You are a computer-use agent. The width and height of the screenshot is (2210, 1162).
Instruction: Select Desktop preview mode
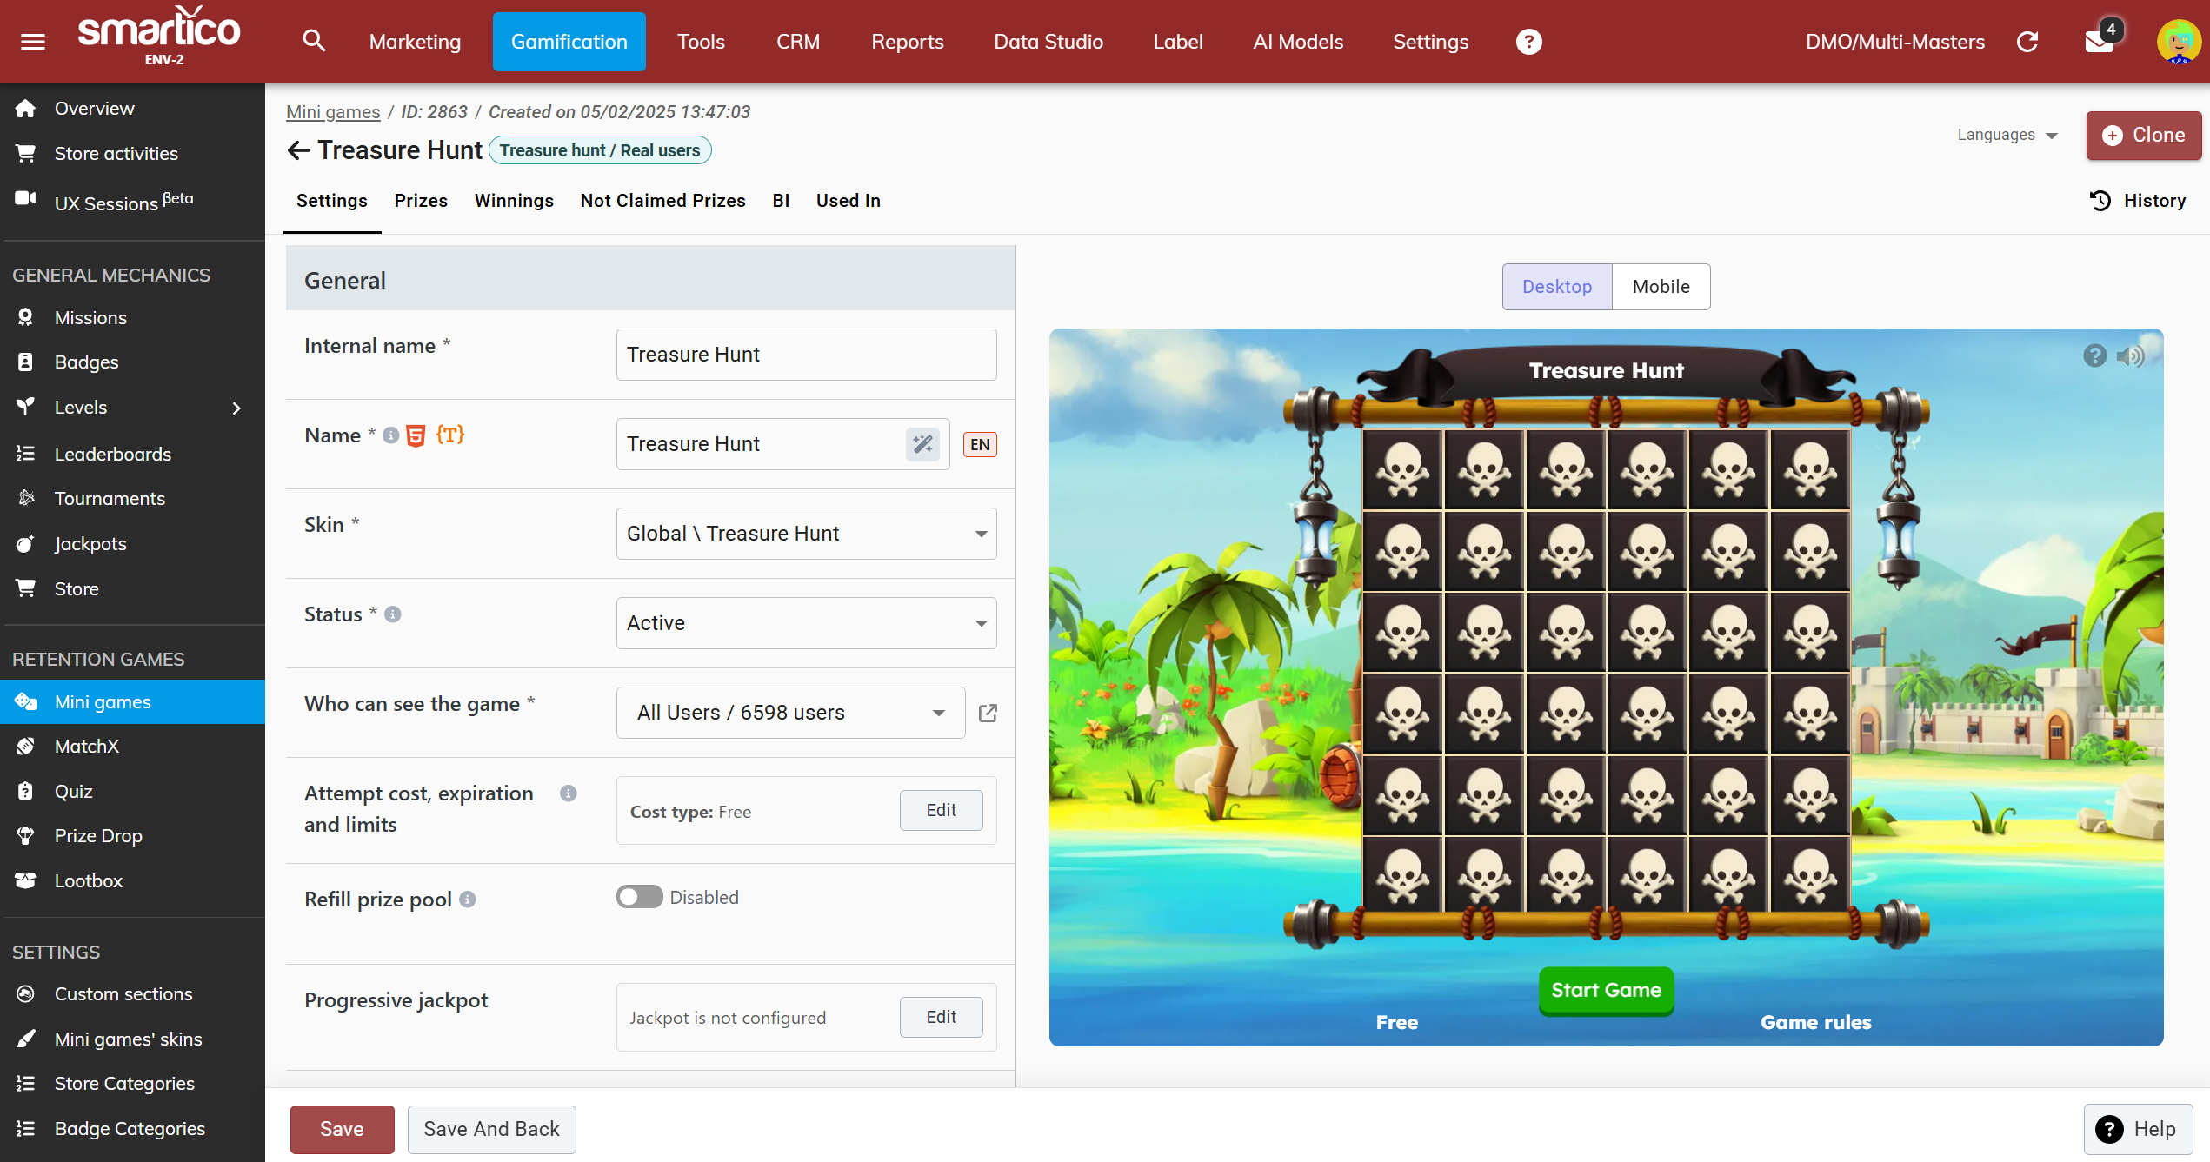(1556, 286)
